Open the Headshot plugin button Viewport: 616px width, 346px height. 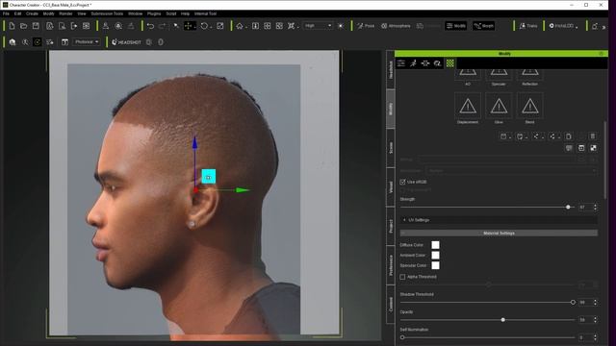126,42
